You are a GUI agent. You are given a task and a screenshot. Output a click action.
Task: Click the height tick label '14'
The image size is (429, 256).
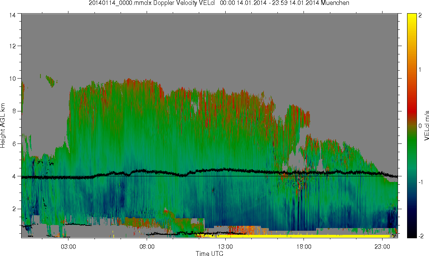[x=12, y=15]
